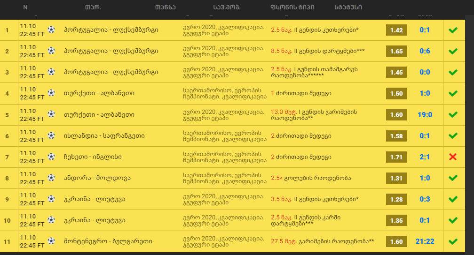Click the თარ. column header
Image resolution: width=474 pixels, height=255 pixels.
[93, 7]
